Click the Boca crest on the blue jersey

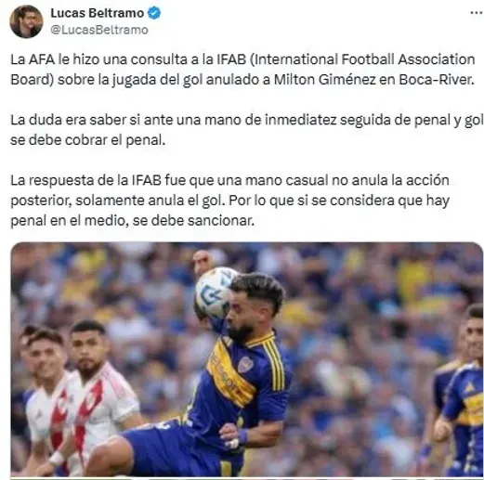point(245,365)
